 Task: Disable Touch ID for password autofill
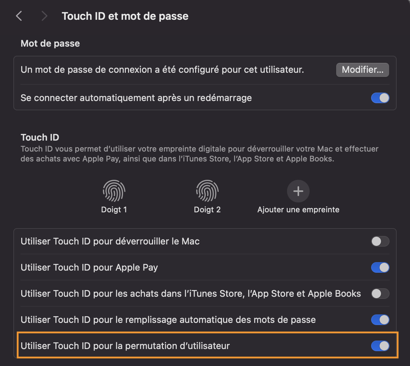click(x=380, y=320)
